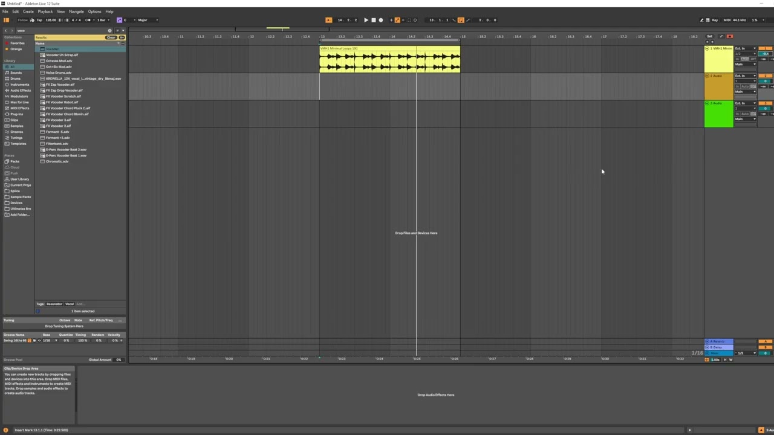The image size is (774, 435).
Task: Toggle the purple scale mode icon
Action: pos(119,20)
